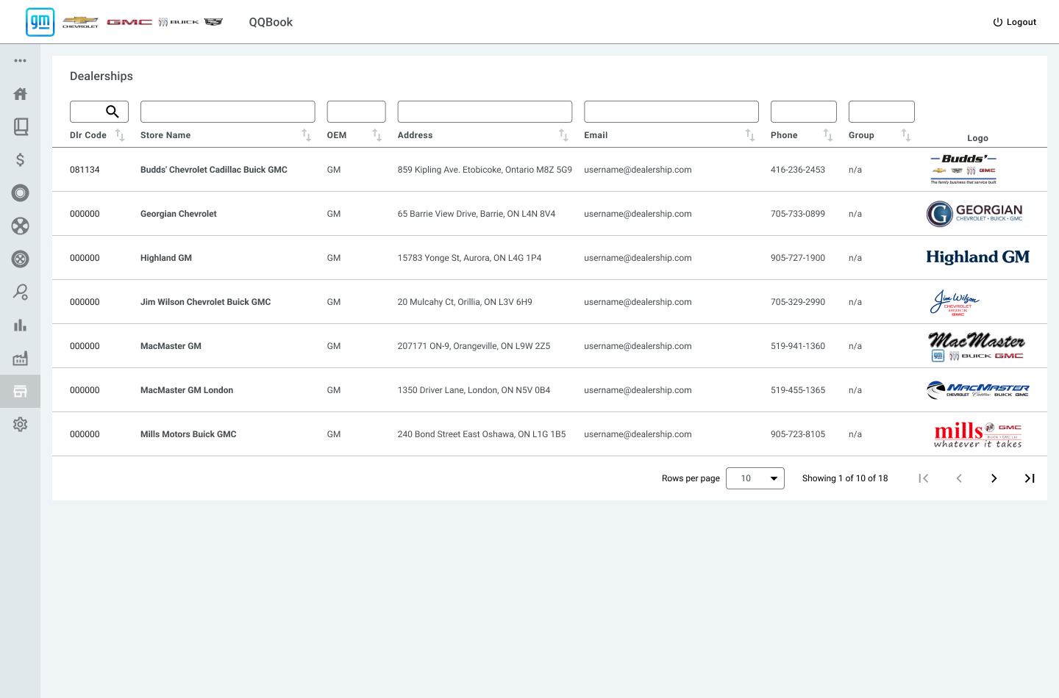Click the MacMaster GM script logo thumbnail
Viewport: 1059px width, 698px height.
coord(977,346)
